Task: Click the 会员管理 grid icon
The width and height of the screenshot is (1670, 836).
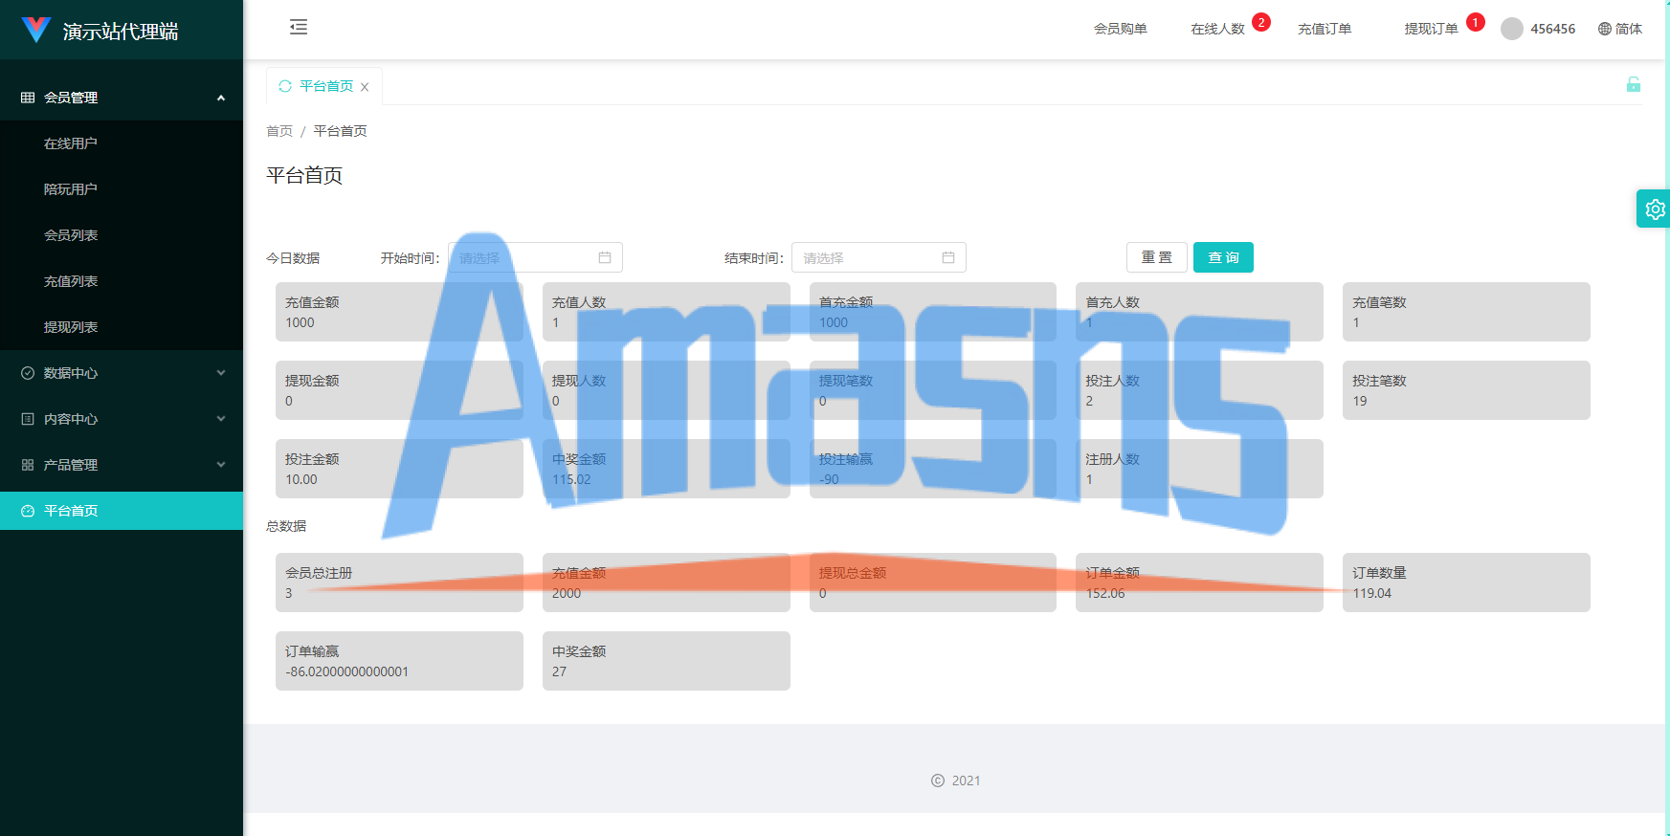Action: click(x=28, y=98)
